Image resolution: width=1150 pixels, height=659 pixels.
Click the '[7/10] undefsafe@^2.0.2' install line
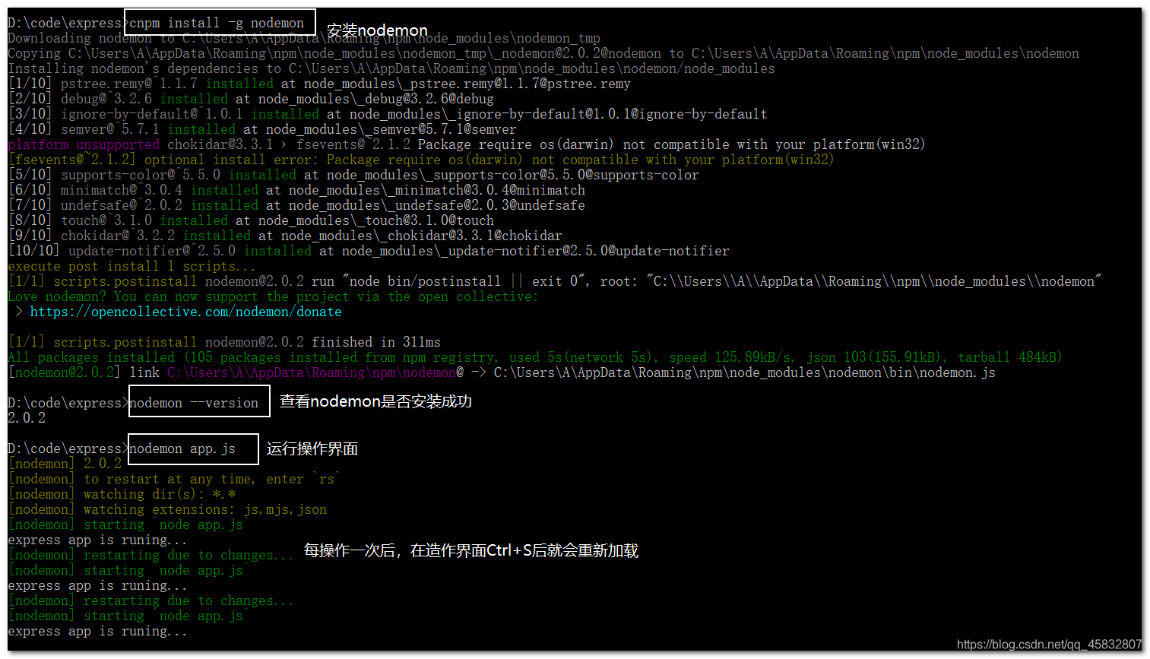[x=296, y=205]
